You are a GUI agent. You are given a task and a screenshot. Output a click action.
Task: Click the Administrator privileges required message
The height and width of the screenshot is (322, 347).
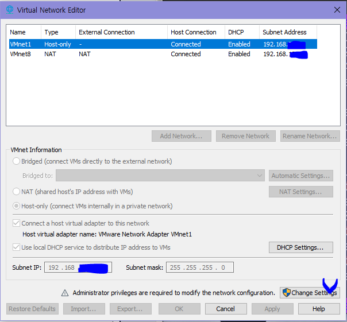(x=173, y=293)
